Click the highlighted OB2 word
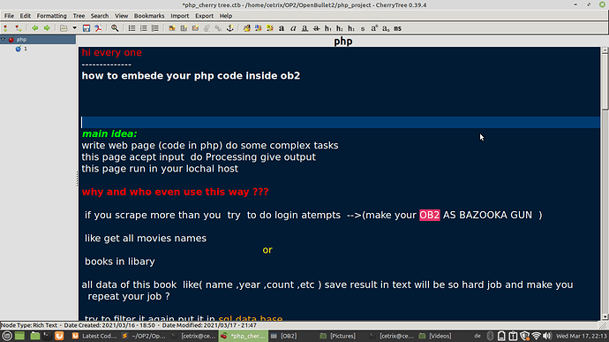The image size is (609, 342). point(430,215)
